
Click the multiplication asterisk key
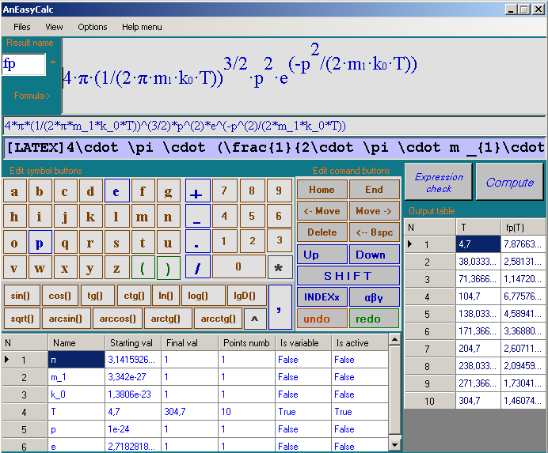(x=280, y=267)
